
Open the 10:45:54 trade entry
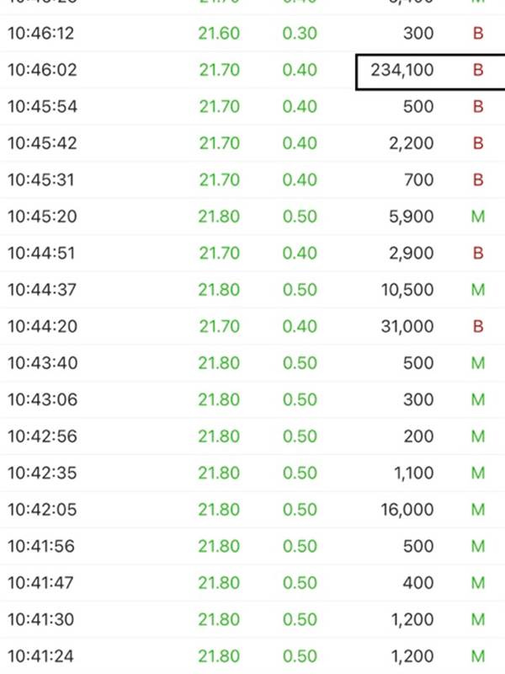252,107
